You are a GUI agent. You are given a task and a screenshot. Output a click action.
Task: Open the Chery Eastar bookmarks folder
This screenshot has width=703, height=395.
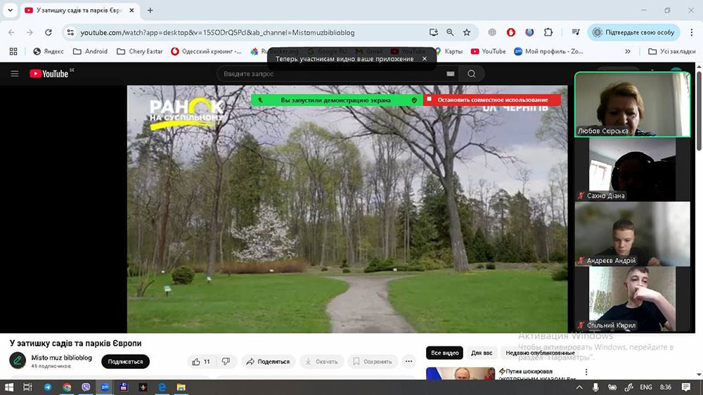tap(140, 51)
